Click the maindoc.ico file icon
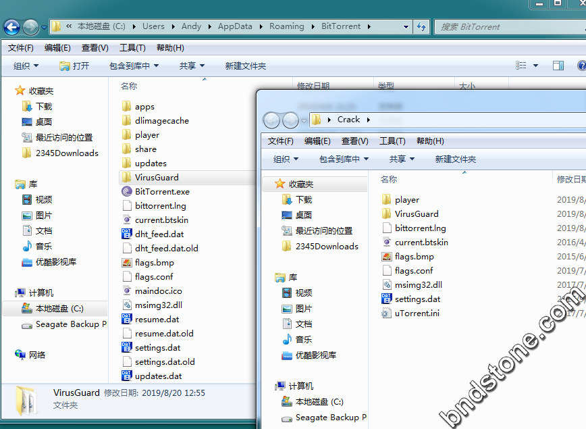The width and height of the screenshot is (586, 429). pyautogui.click(x=126, y=291)
